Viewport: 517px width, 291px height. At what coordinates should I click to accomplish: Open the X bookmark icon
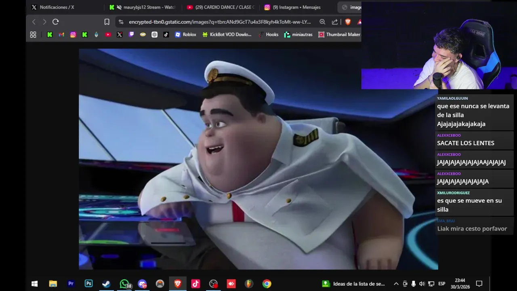120,35
